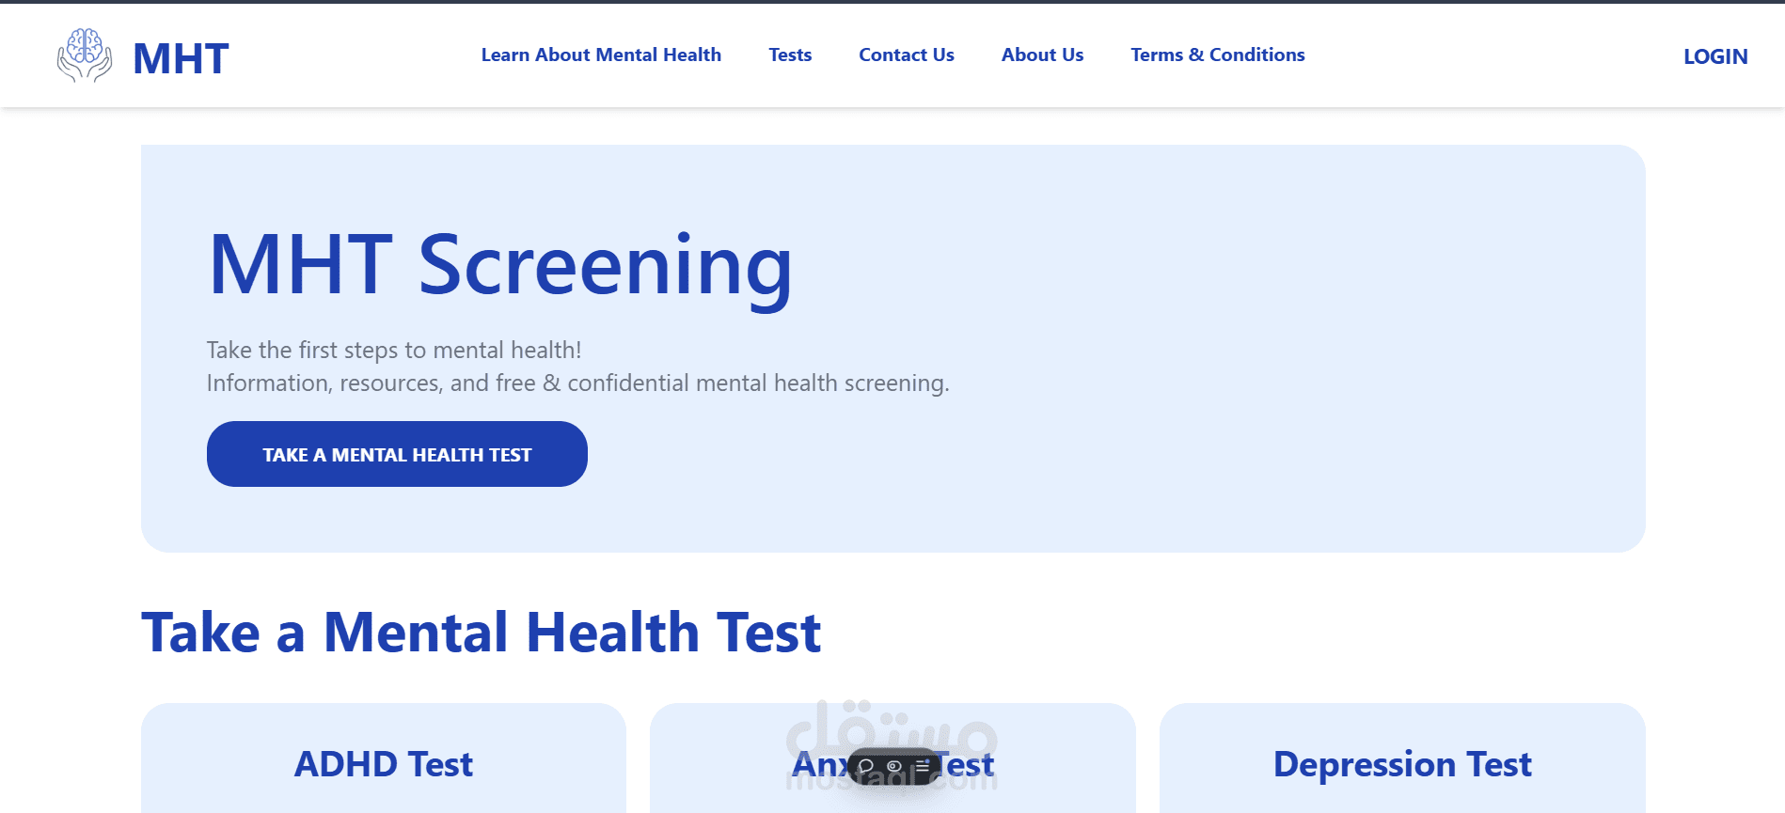Image resolution: width=1785 pixels, height=813 pixels.
Task: Toggle the eye switch in floating toolbar
Action: click(x=894, y=767)
